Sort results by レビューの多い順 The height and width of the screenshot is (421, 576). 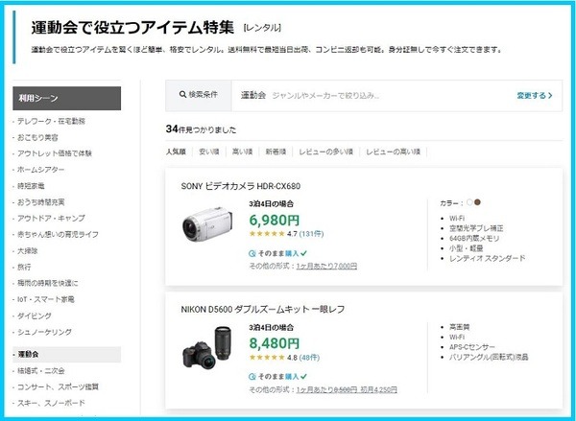[325, 152]
